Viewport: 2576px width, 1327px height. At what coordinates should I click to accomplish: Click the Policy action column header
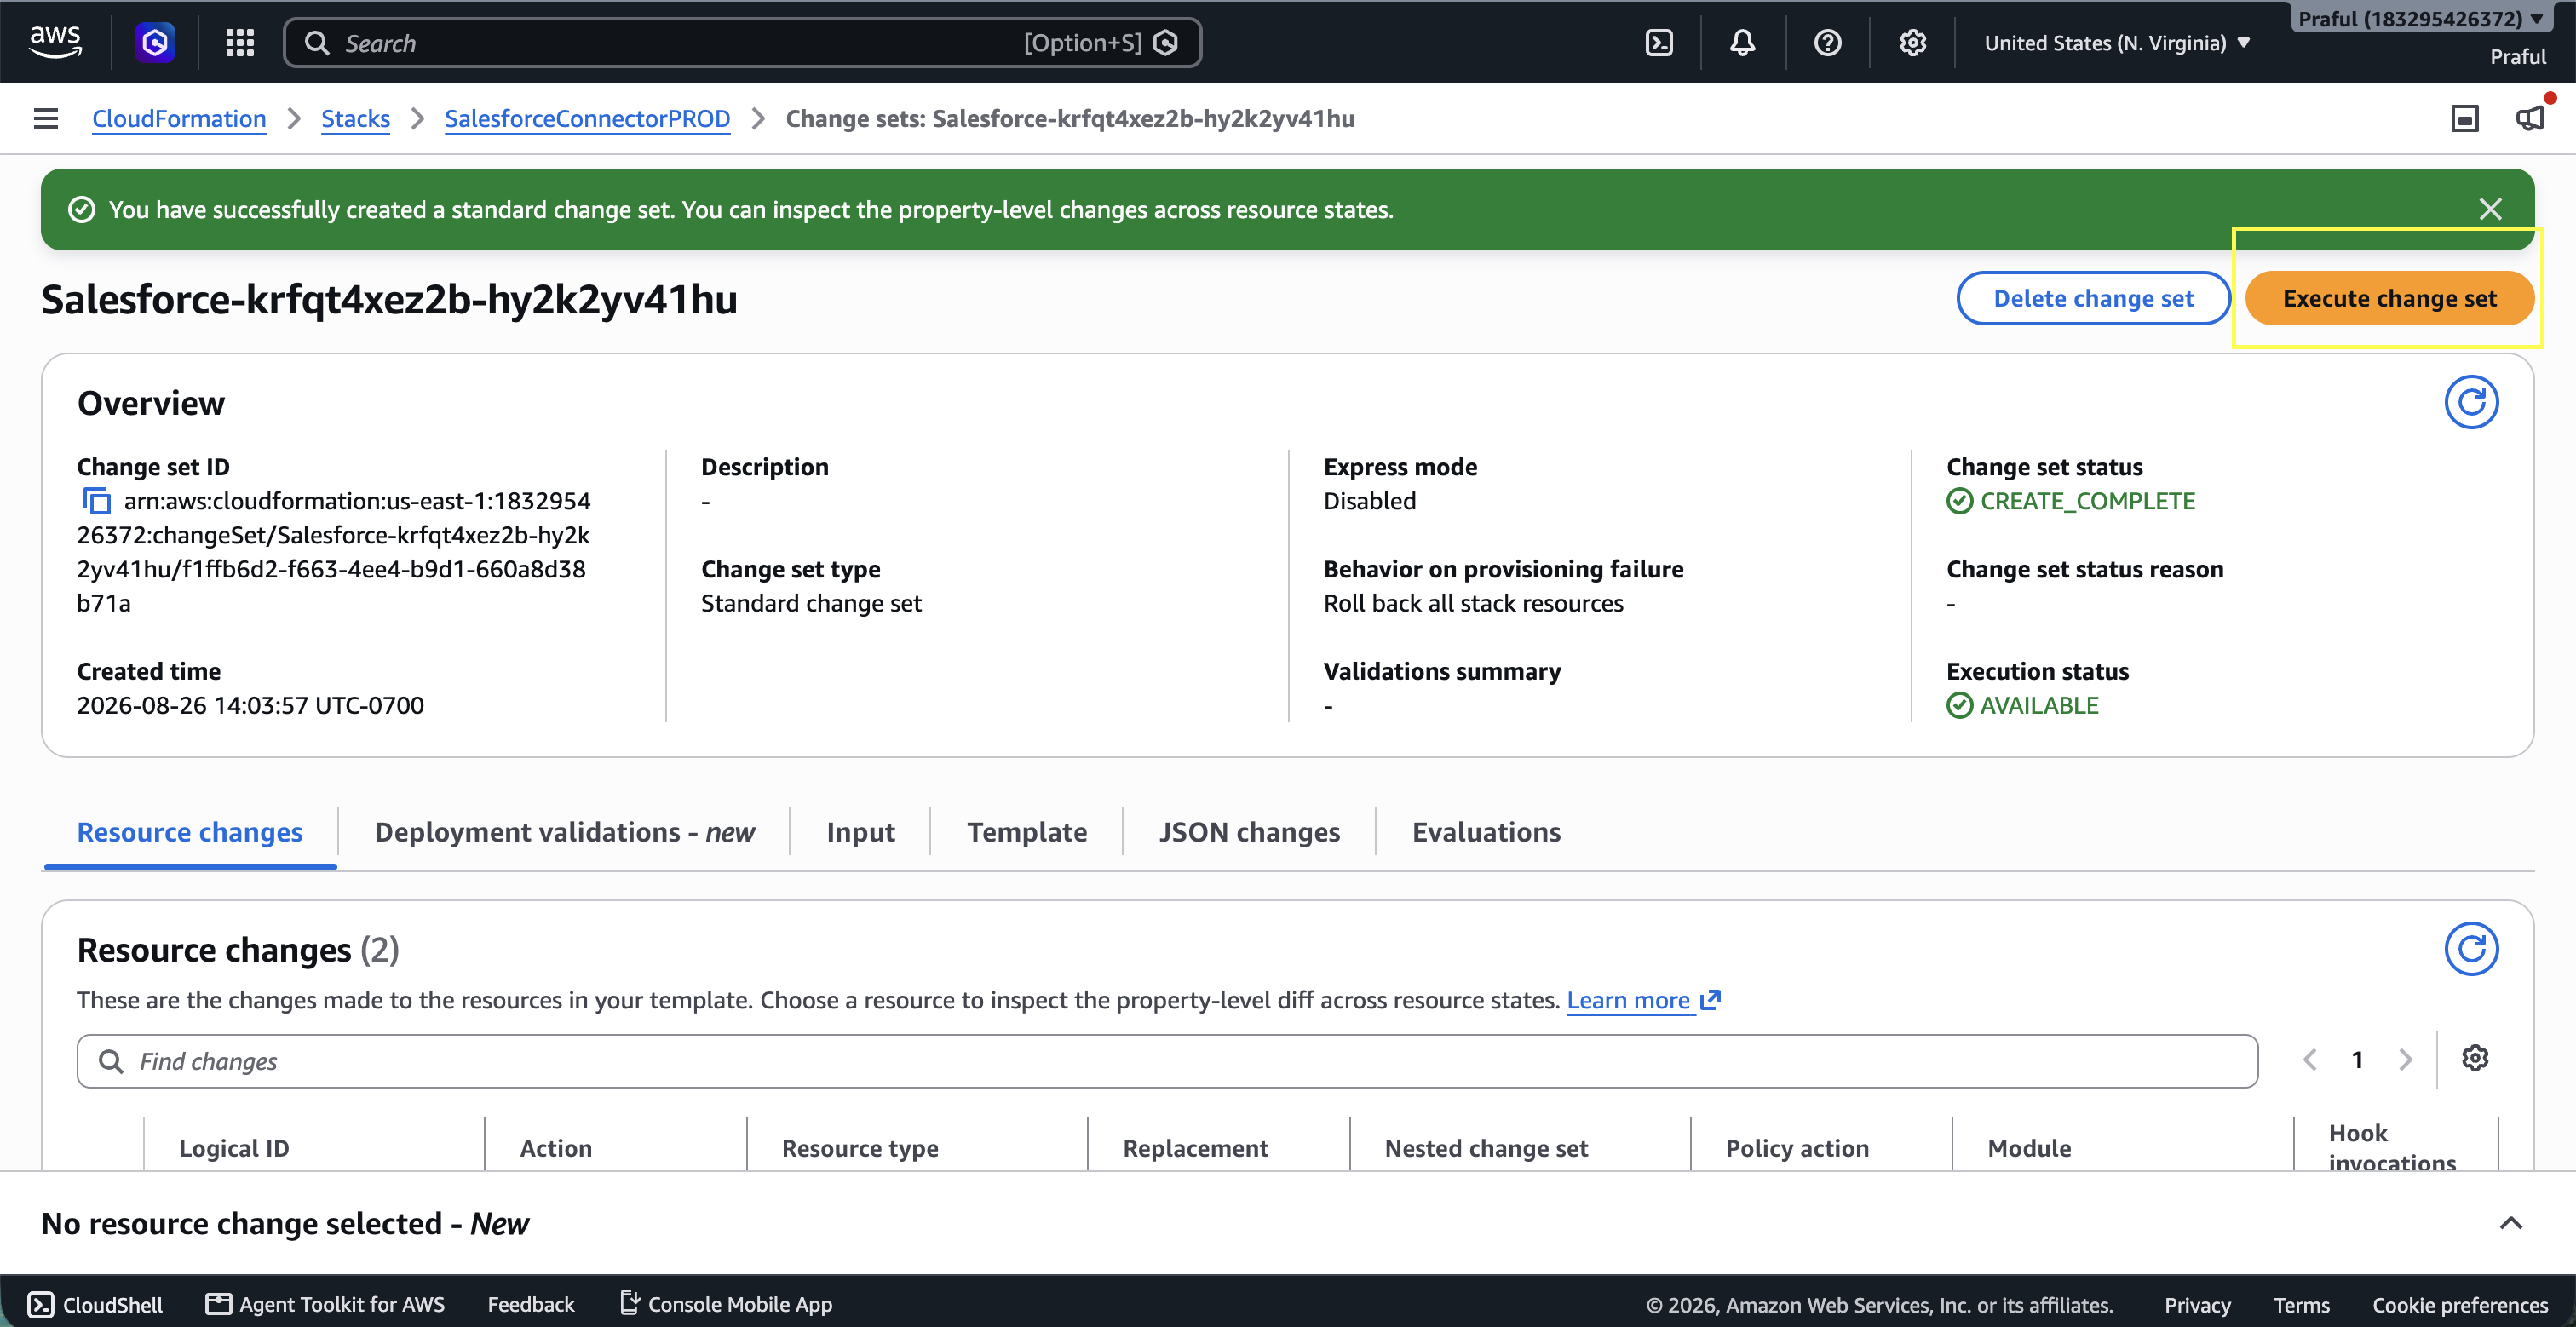click(1798, 1148)
